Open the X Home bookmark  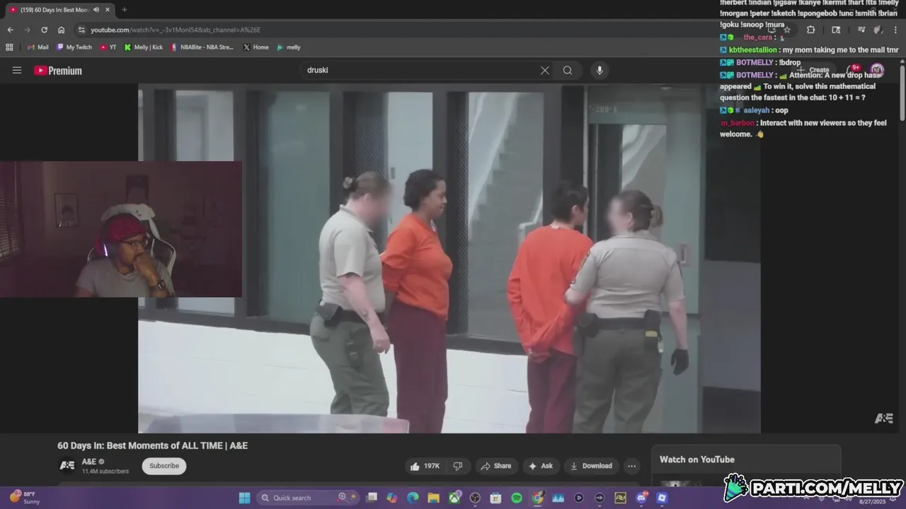point(256,47)
